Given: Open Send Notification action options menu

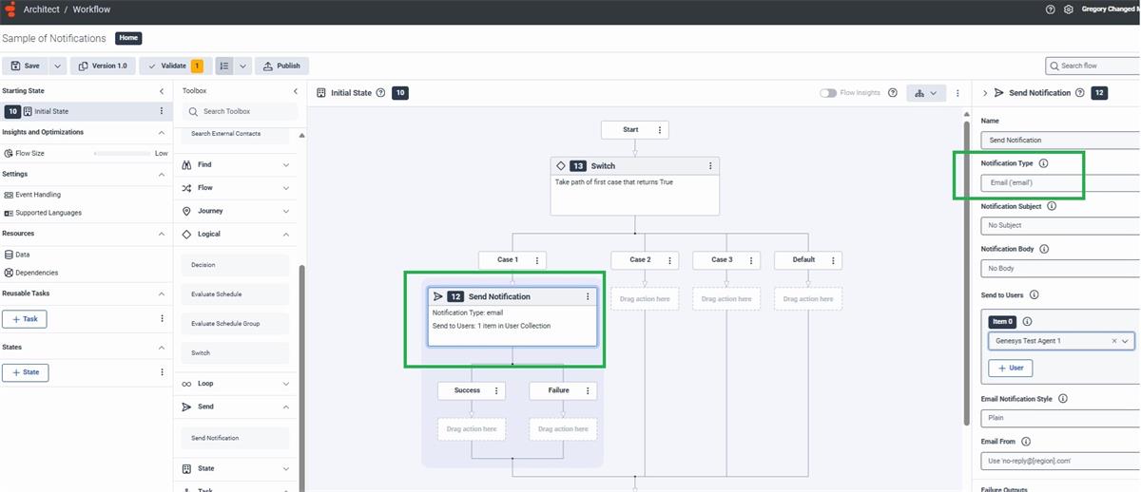Looking at the screenshot, I should click(x=588, y=297).
